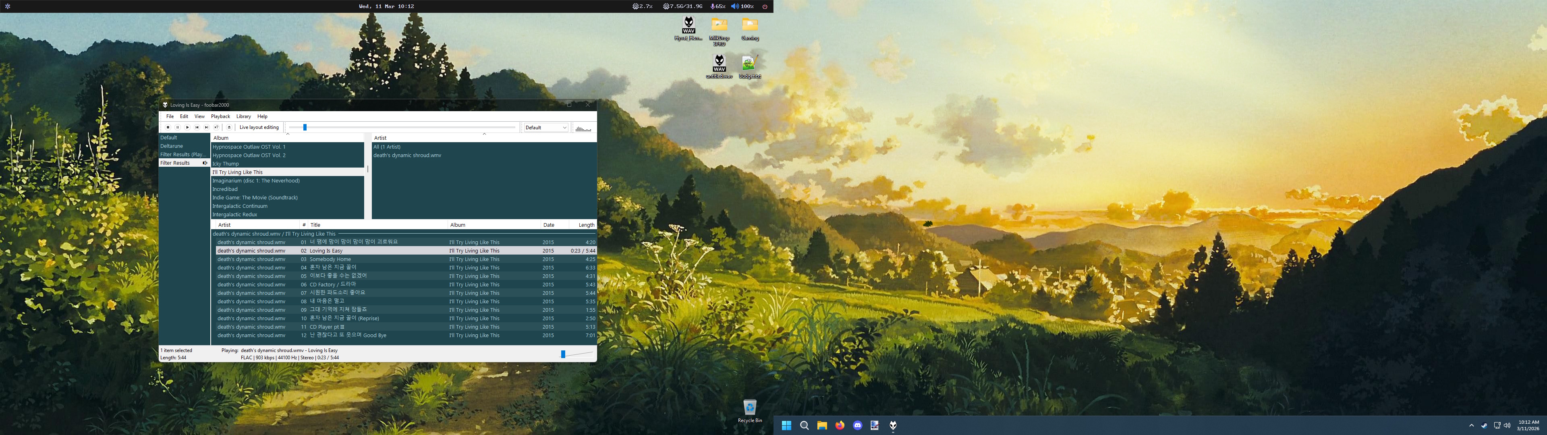The height and width of the screenshot is (435, 1547).
Task: Click the Artist filter column header
Action: tap(380, 138)
